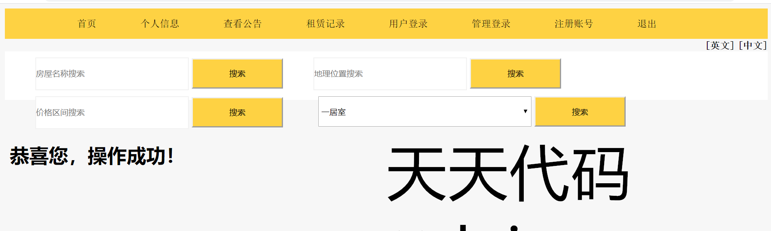771x231 pixels.
Task: Focus the 地理位置搜索 input field
Action: (x=390, y=74)
